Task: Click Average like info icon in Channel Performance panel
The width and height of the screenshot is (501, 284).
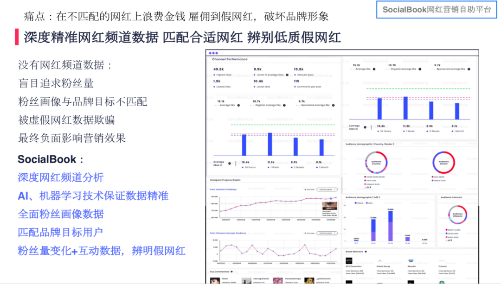Action: tap(238, 105)
